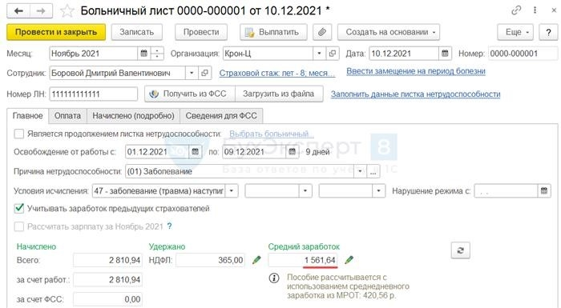The width and height of the screenshot is (561, 308).
Task: Open Создать на основании dropdown menu
Action: tap(389, 32)
